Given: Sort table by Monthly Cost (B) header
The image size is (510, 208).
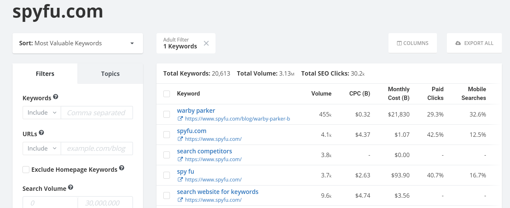Looking at the screenshot, I should tap(399, 94).
